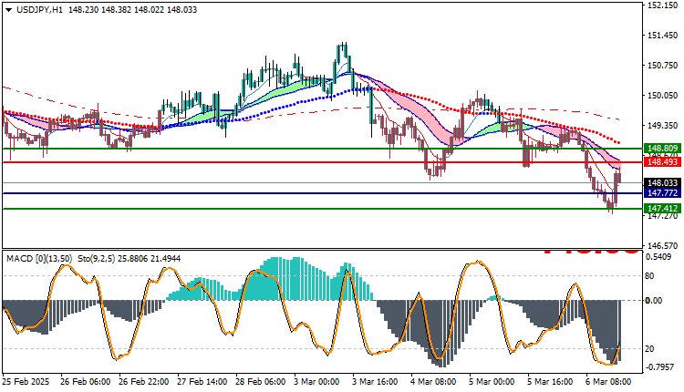The width and height of the screenshot is (684, 392).
Task: Select the 146.570 price scale value
Action: 663,246
